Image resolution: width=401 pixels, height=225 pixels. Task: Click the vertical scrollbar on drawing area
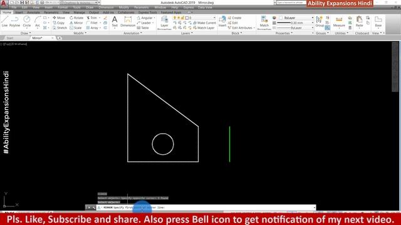coord(395,67)
